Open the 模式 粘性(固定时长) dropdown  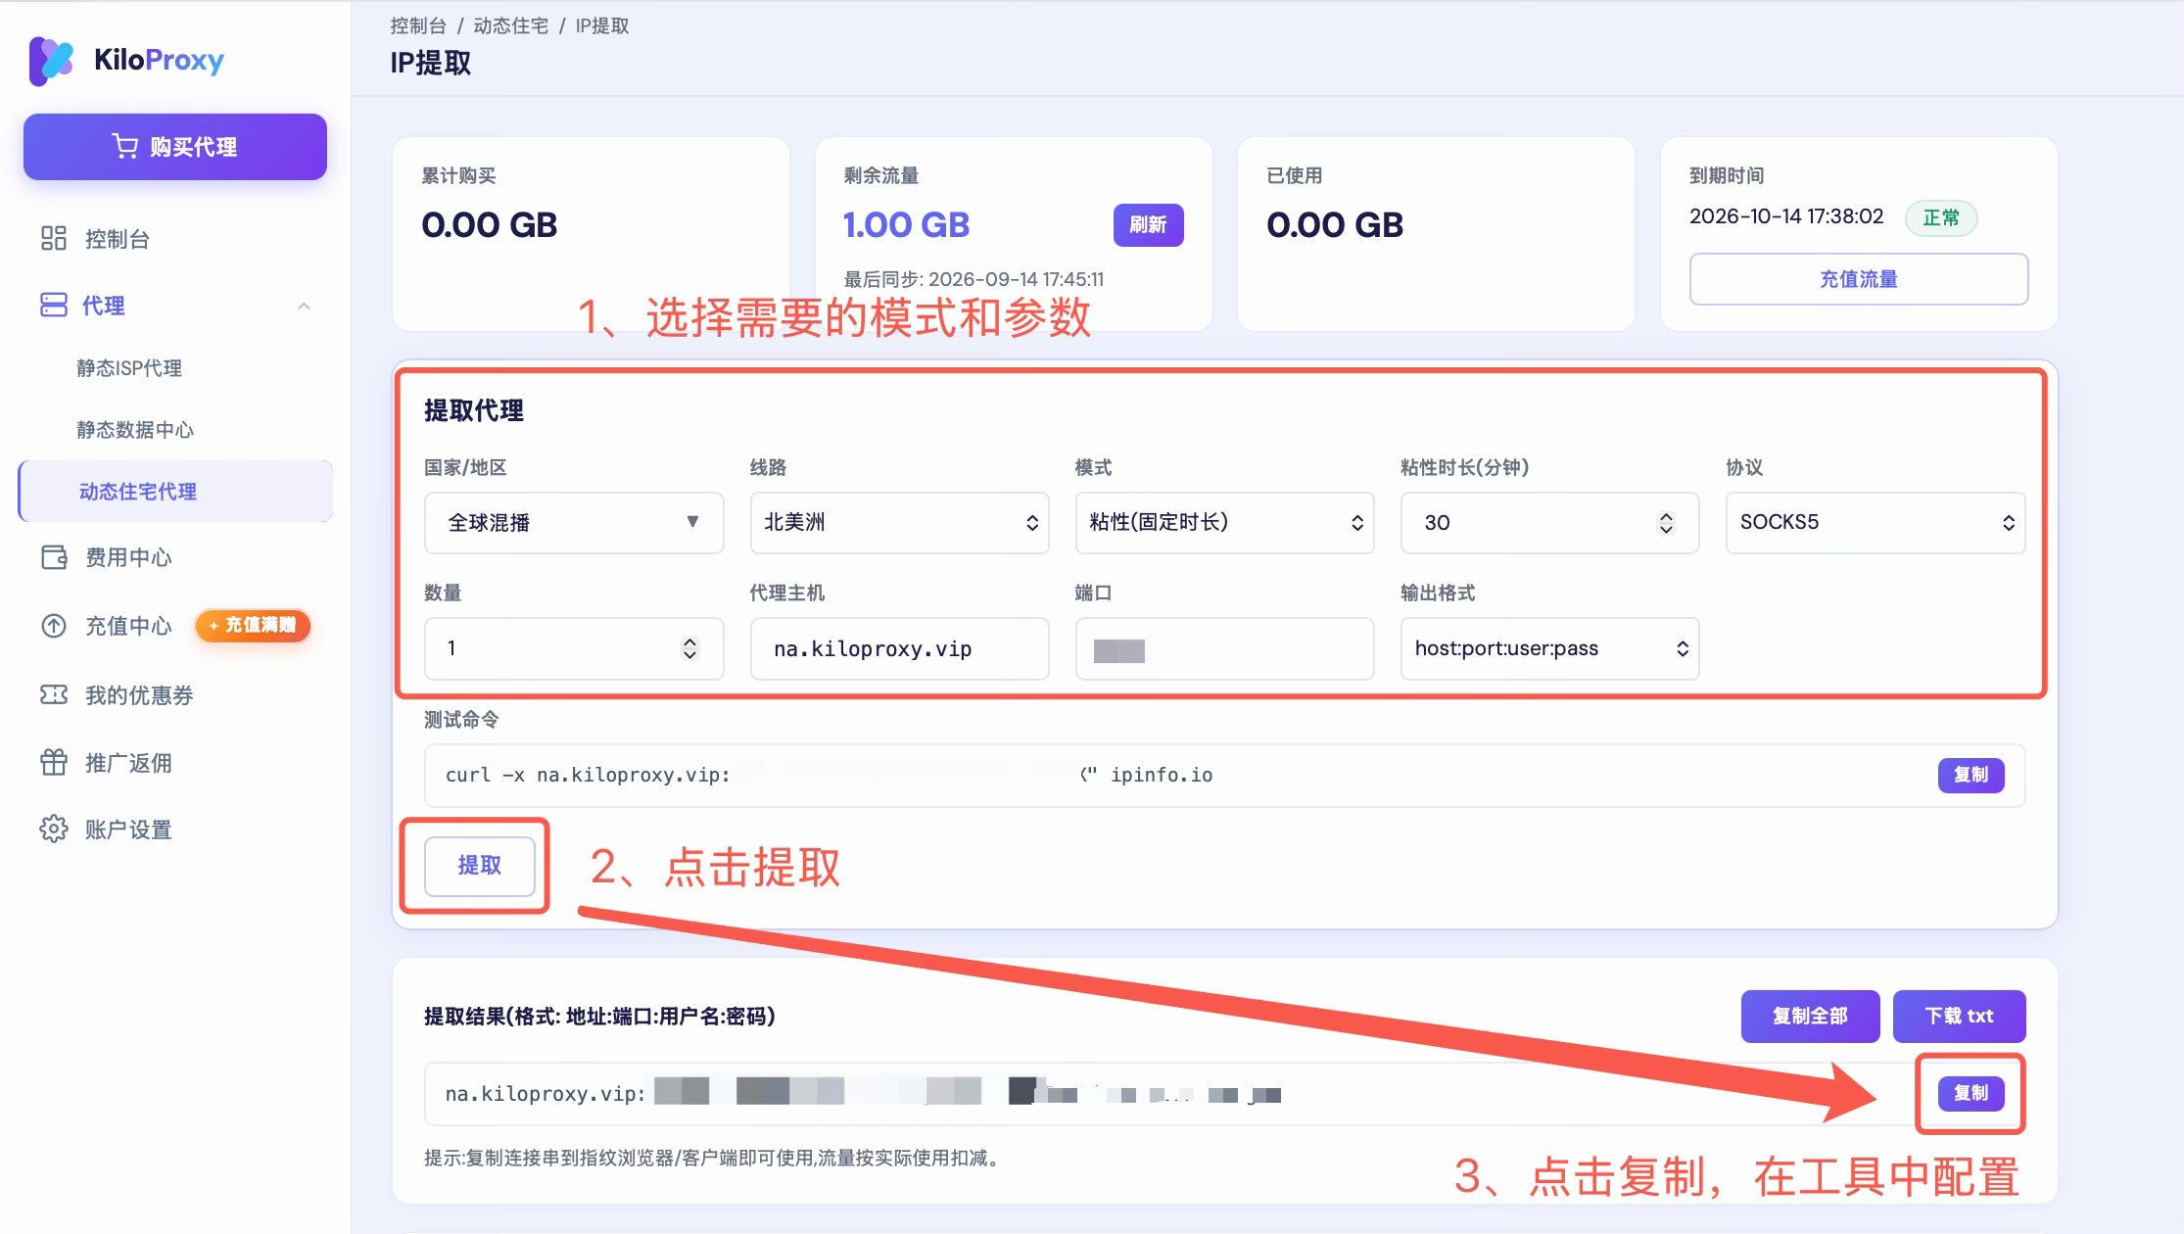(1224, 522)
